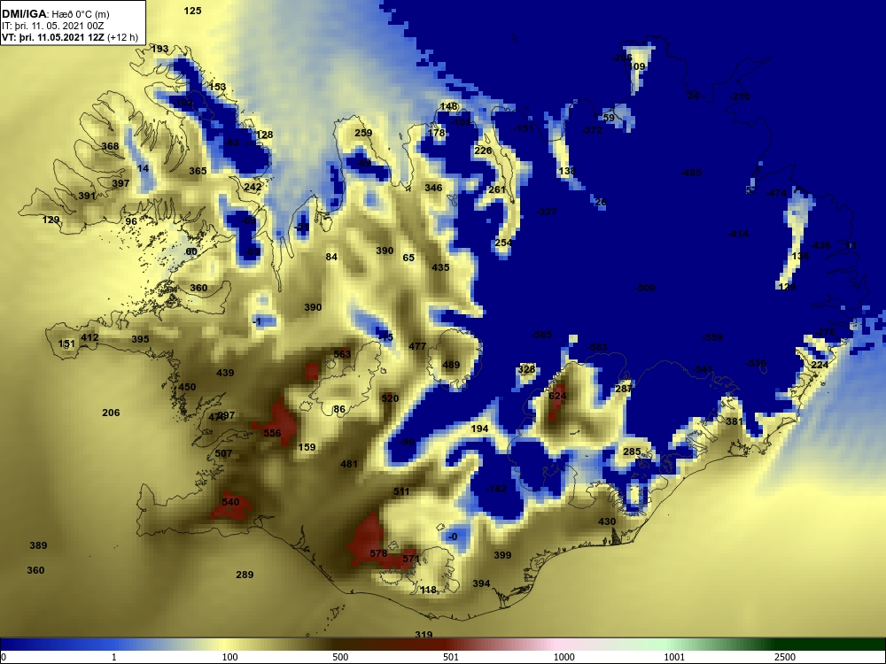Pick the 563 map value
Image resolution: width=886 pixels, height=664 pixels.
click(342, 354)
